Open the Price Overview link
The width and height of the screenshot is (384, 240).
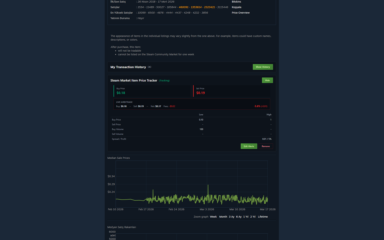(x=241, y=13)
